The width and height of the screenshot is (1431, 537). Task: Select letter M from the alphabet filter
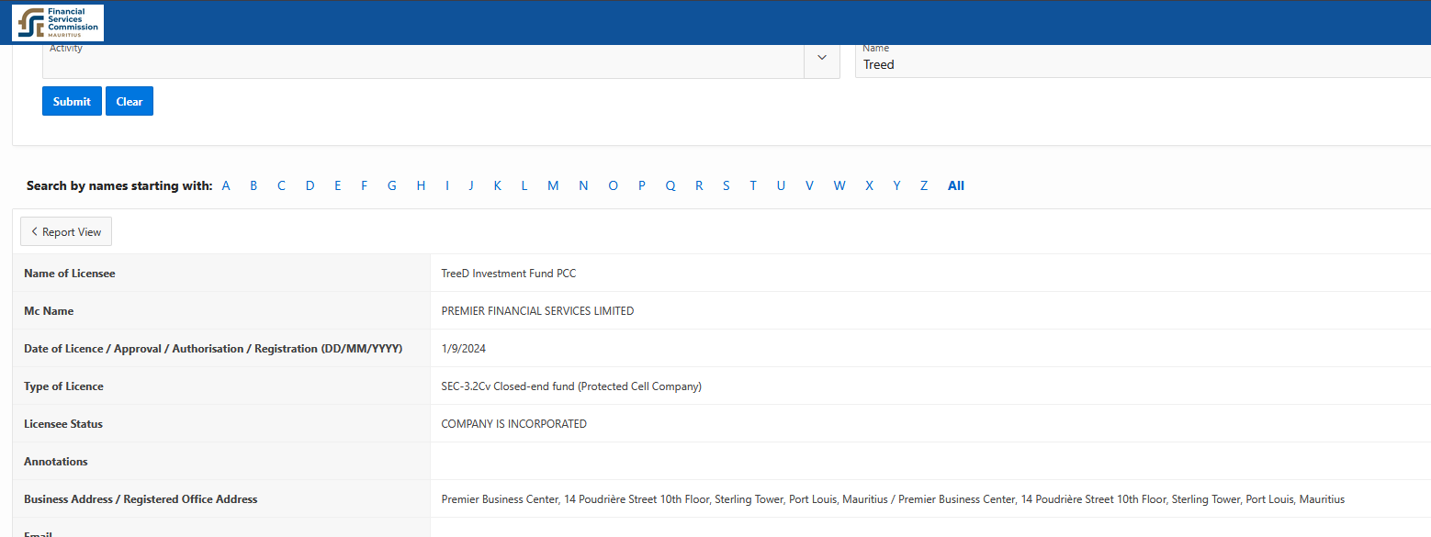pyautogui.click(x=553, y=185)
